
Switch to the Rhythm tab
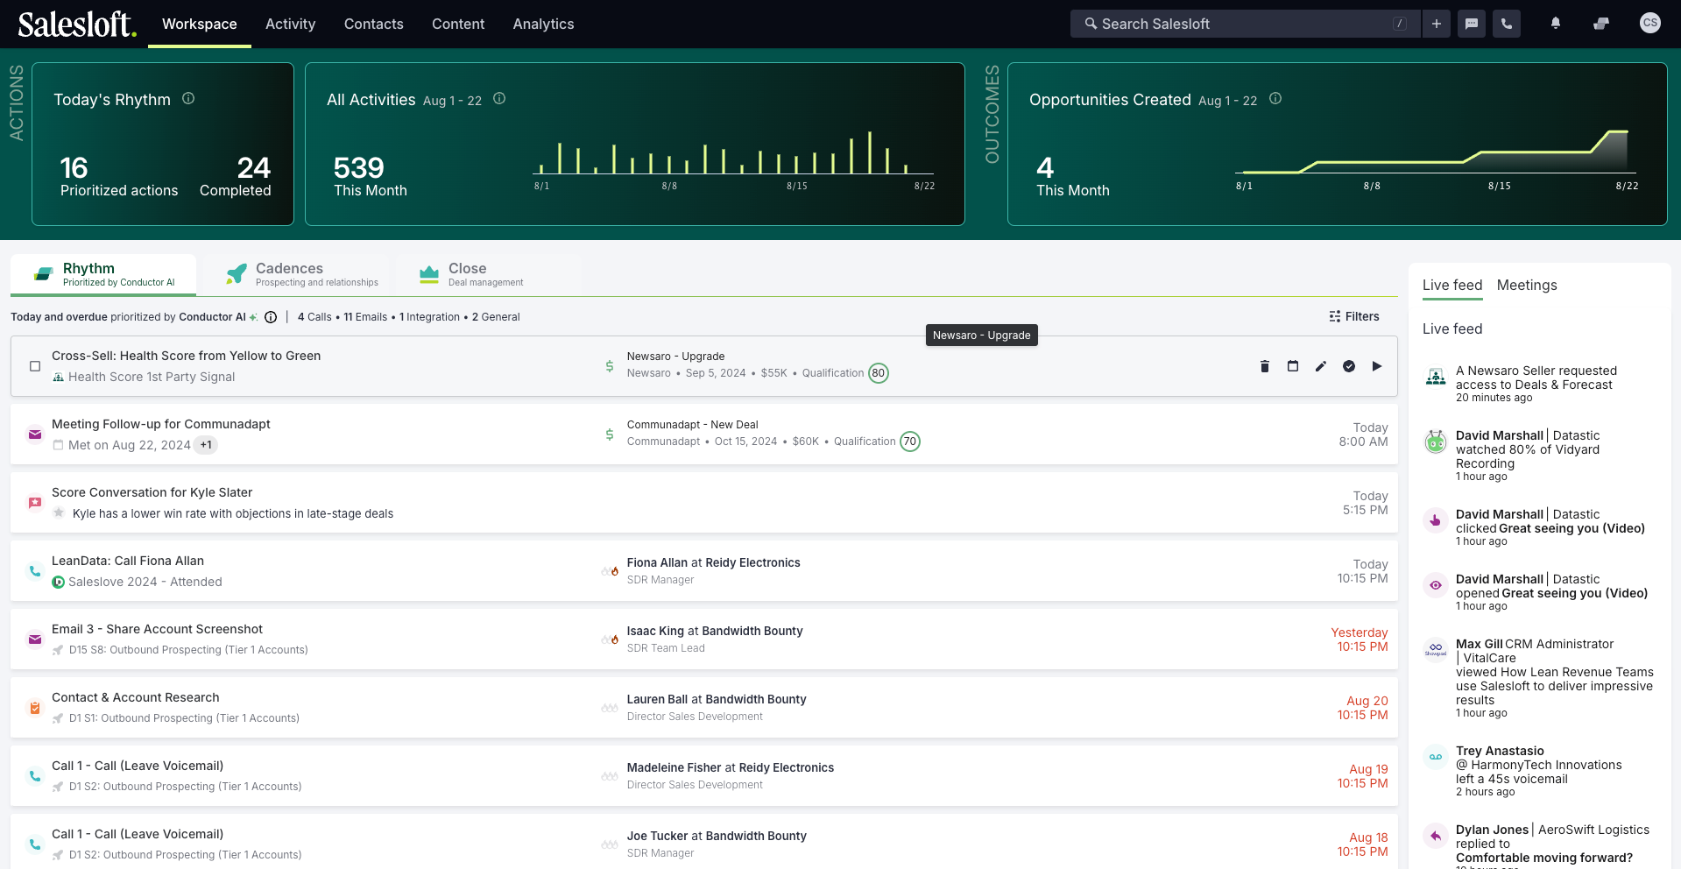point(103,274)
